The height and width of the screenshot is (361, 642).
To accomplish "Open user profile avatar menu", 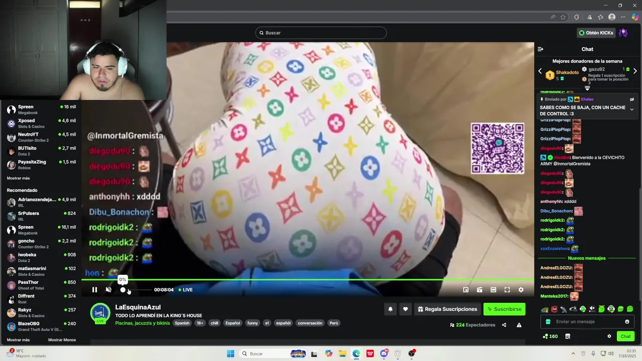I will coord(623,33).
